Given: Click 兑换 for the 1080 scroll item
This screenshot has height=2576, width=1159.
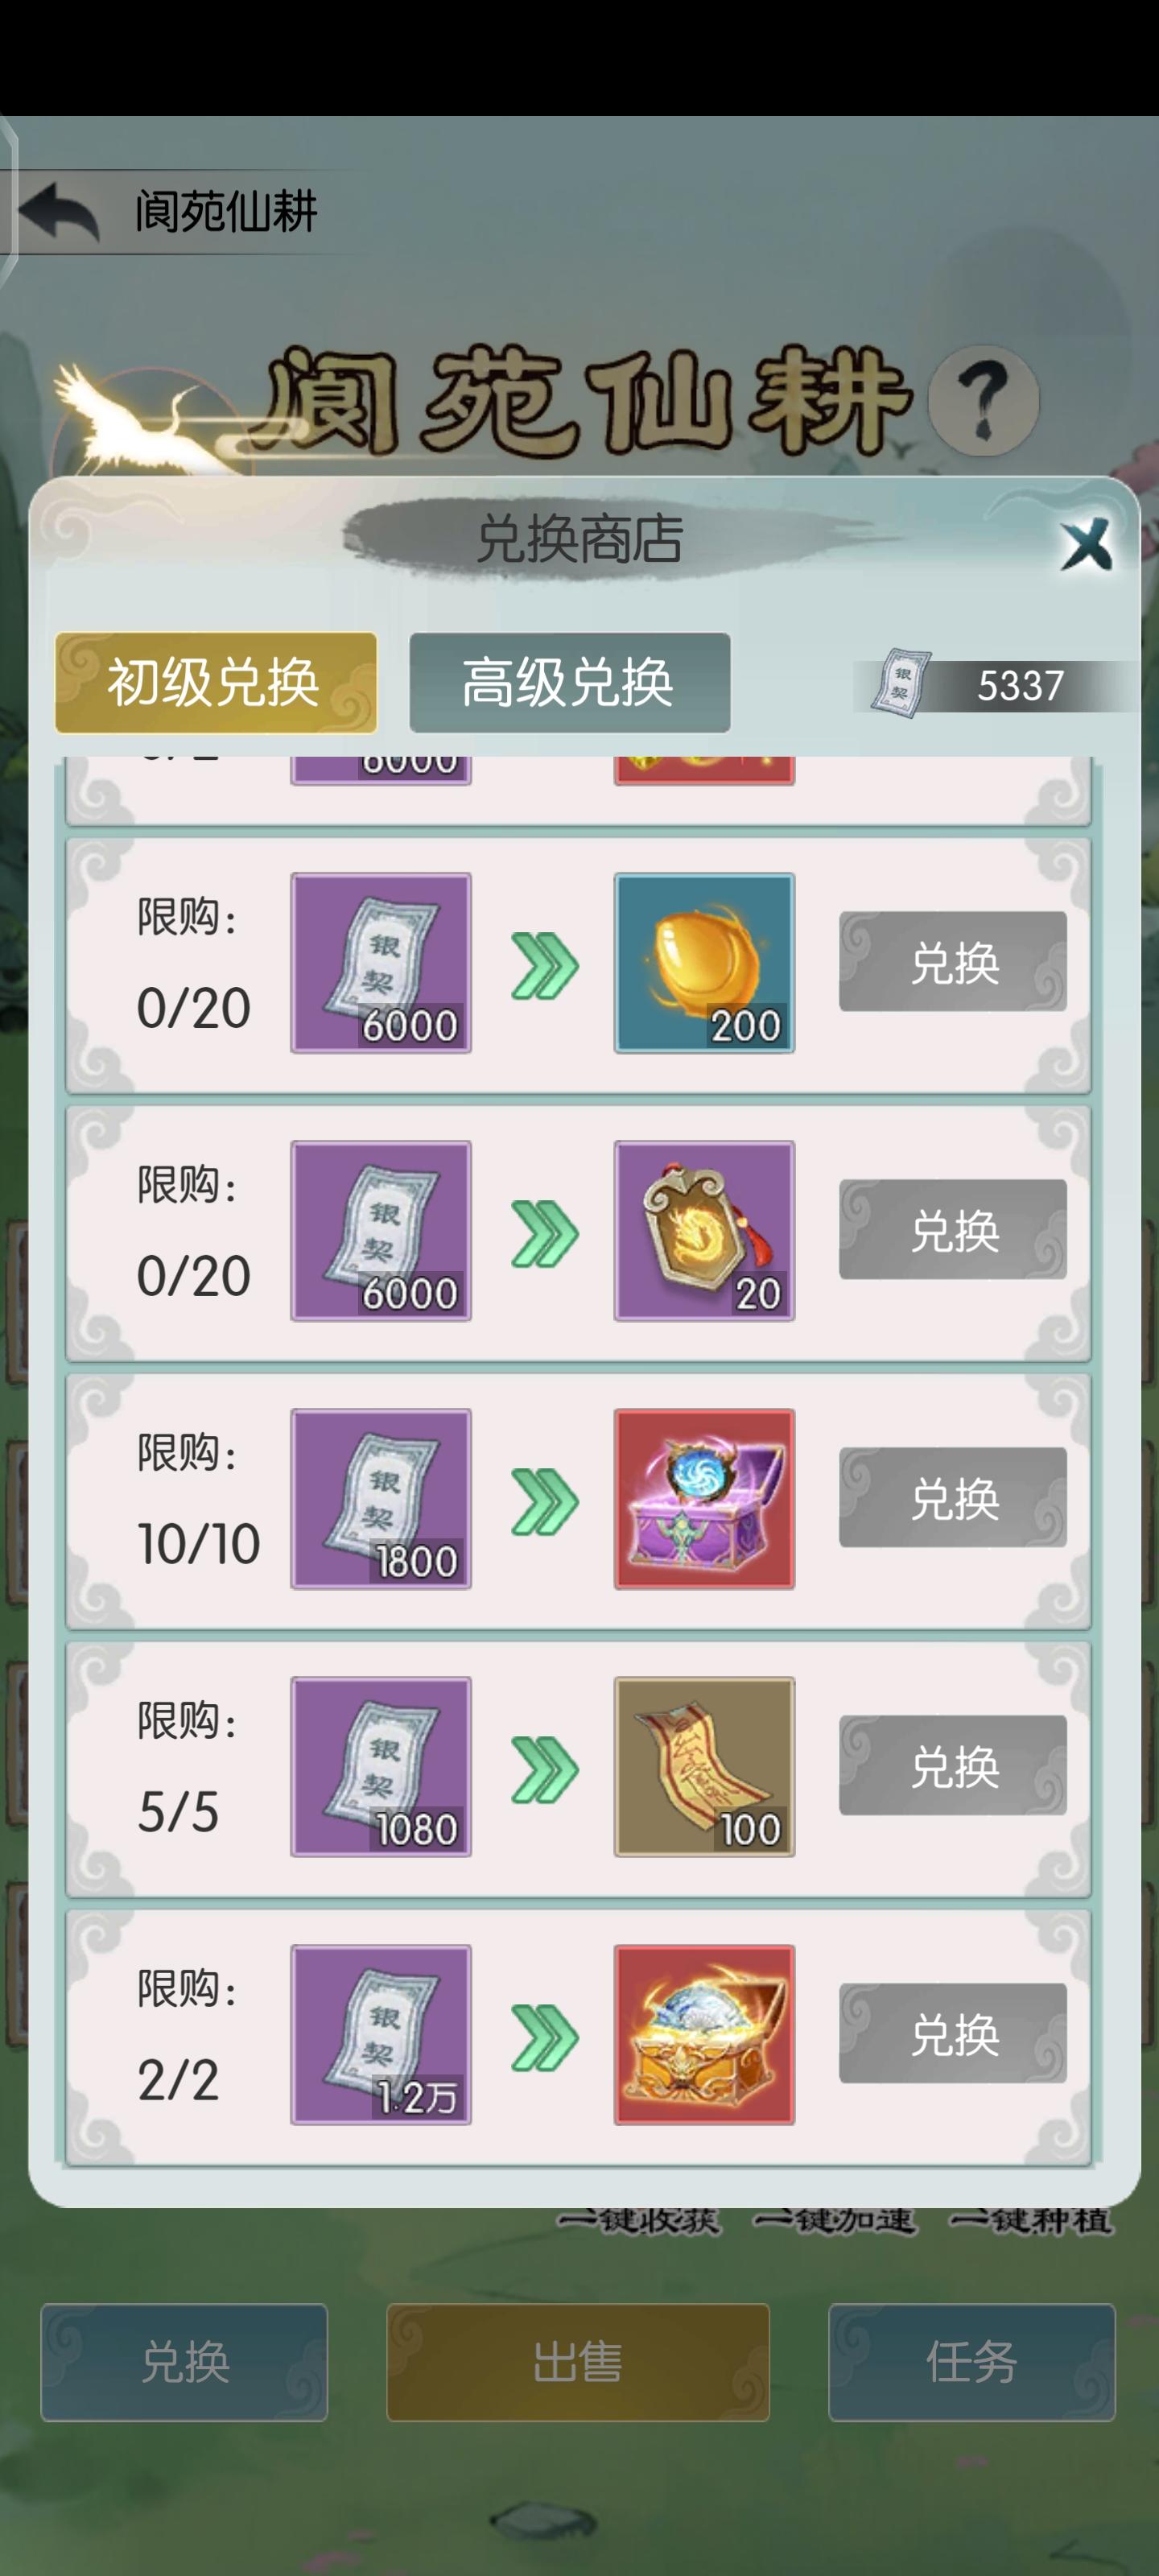Looking at the screenshot, I should (x=953, y=1766).
